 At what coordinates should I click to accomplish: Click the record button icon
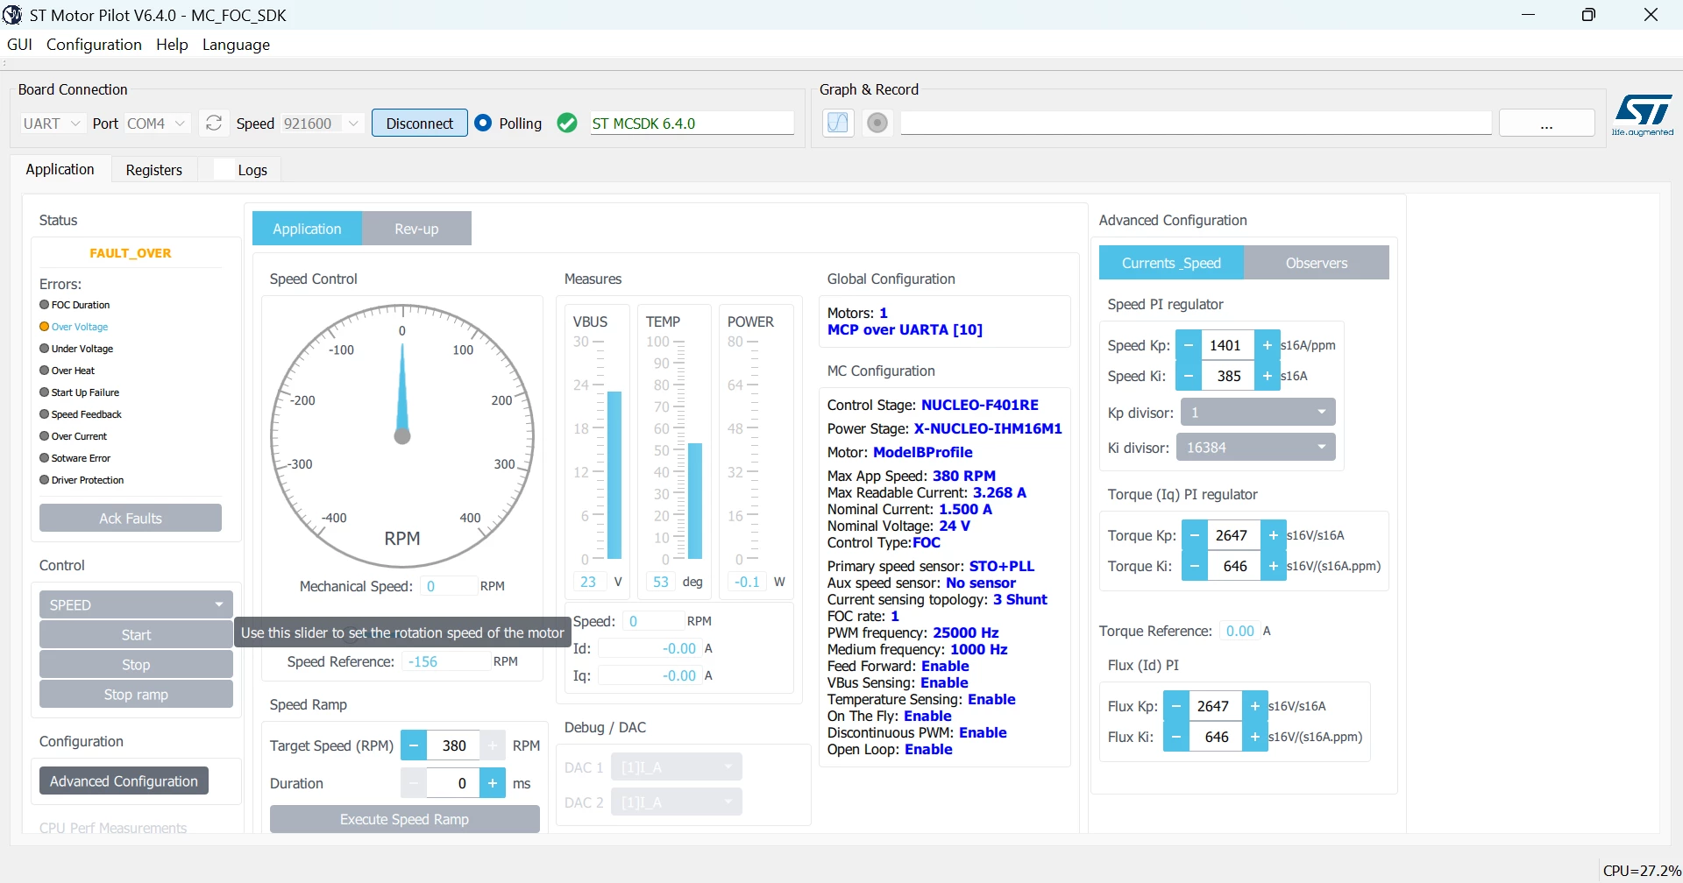click(877, 123)
